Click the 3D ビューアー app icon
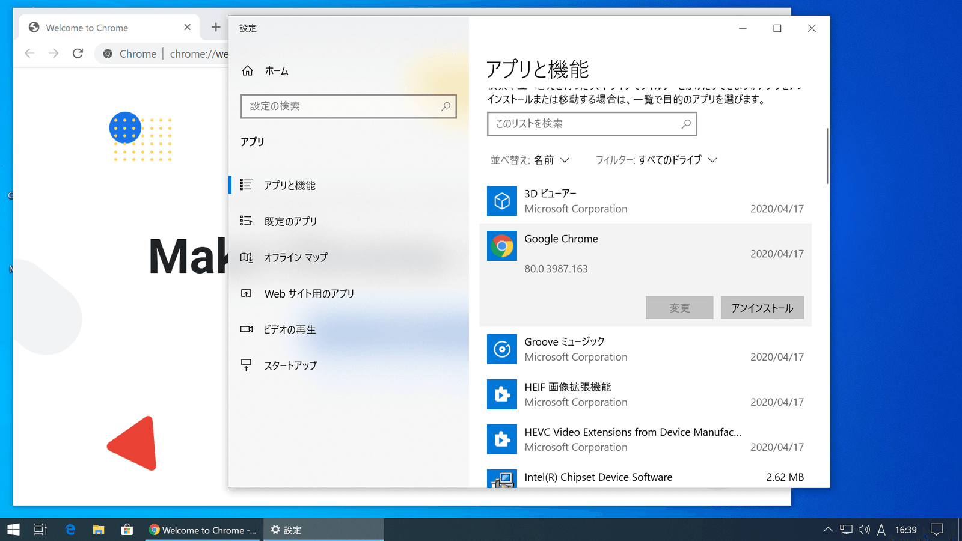 coord(501,201)
